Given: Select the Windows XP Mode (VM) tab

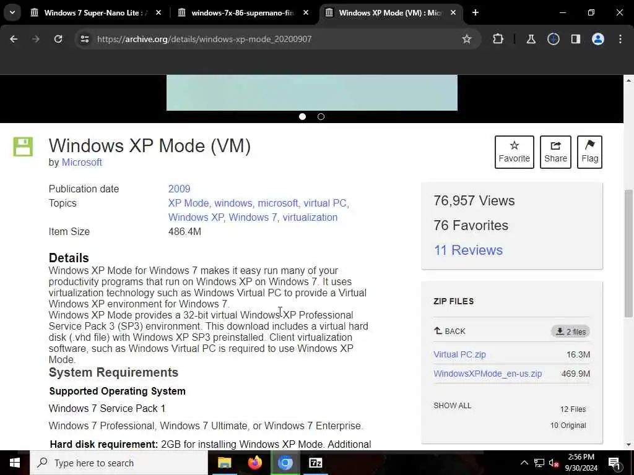Looking at the screenshot, I should coord(391,13).
